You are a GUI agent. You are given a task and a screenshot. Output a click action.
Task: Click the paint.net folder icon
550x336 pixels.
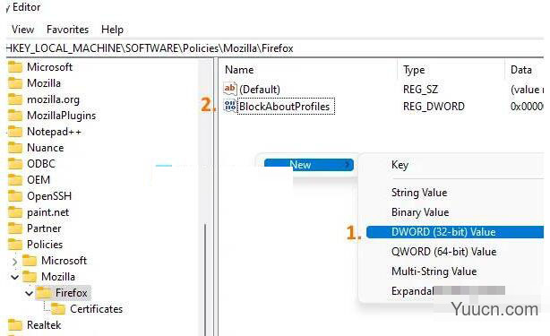click(15, 212)
